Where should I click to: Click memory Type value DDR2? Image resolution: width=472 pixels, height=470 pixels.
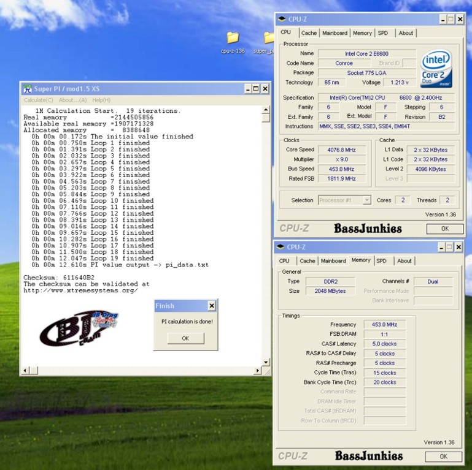(330, 282)
